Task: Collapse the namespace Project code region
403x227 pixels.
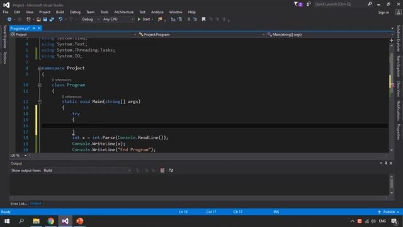Action: coord(40,68)
